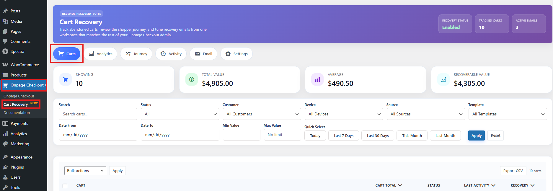Click the Appearance brush icon
This screenshot has height=191, width=553.
pos(5,157)
